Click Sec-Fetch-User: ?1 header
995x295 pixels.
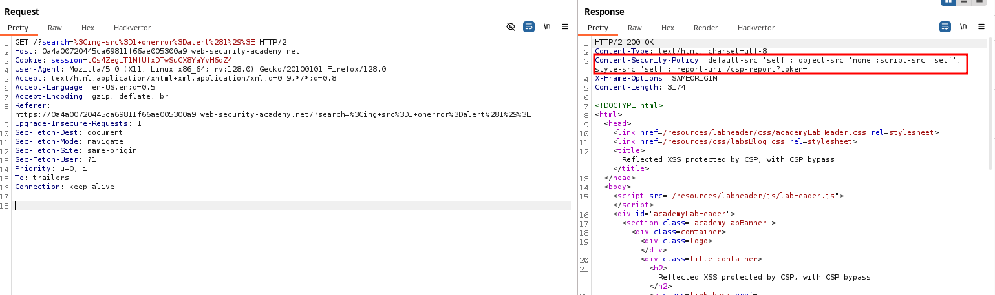click(55, 159)
